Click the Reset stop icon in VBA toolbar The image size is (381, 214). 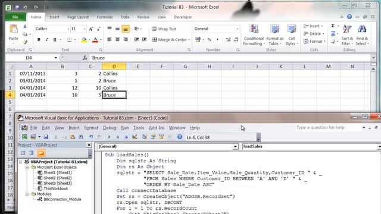(x=126, y=137)
